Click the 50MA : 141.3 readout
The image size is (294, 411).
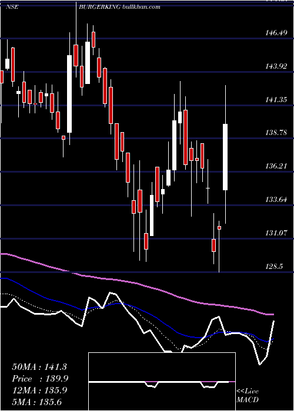39,367
